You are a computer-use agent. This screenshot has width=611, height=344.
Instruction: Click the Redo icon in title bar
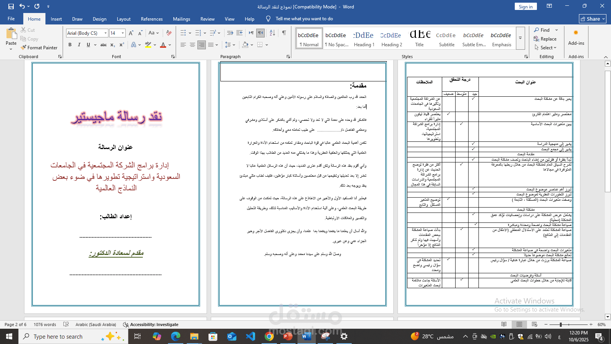point(37,6)
